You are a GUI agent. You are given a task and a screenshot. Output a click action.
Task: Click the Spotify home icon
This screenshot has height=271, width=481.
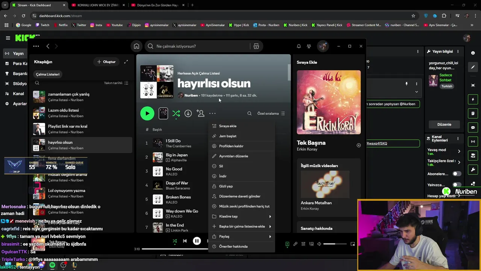tap(136, 46)
